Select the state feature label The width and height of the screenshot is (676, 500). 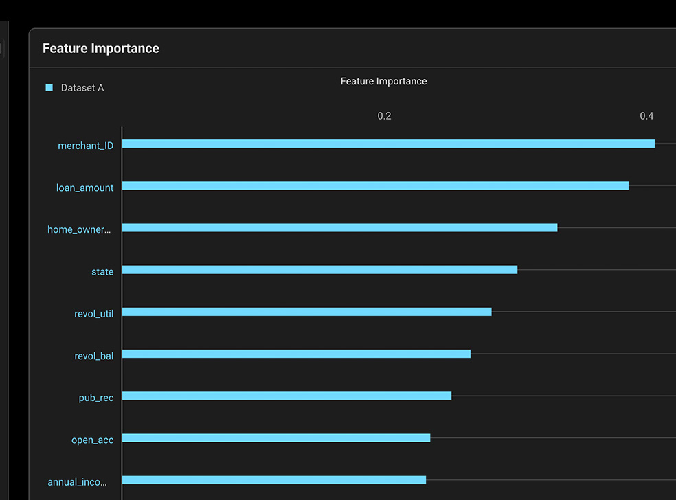pyautogui.click(x=102, y=272)
